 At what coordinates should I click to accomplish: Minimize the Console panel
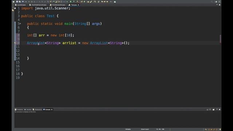(217, 110)
